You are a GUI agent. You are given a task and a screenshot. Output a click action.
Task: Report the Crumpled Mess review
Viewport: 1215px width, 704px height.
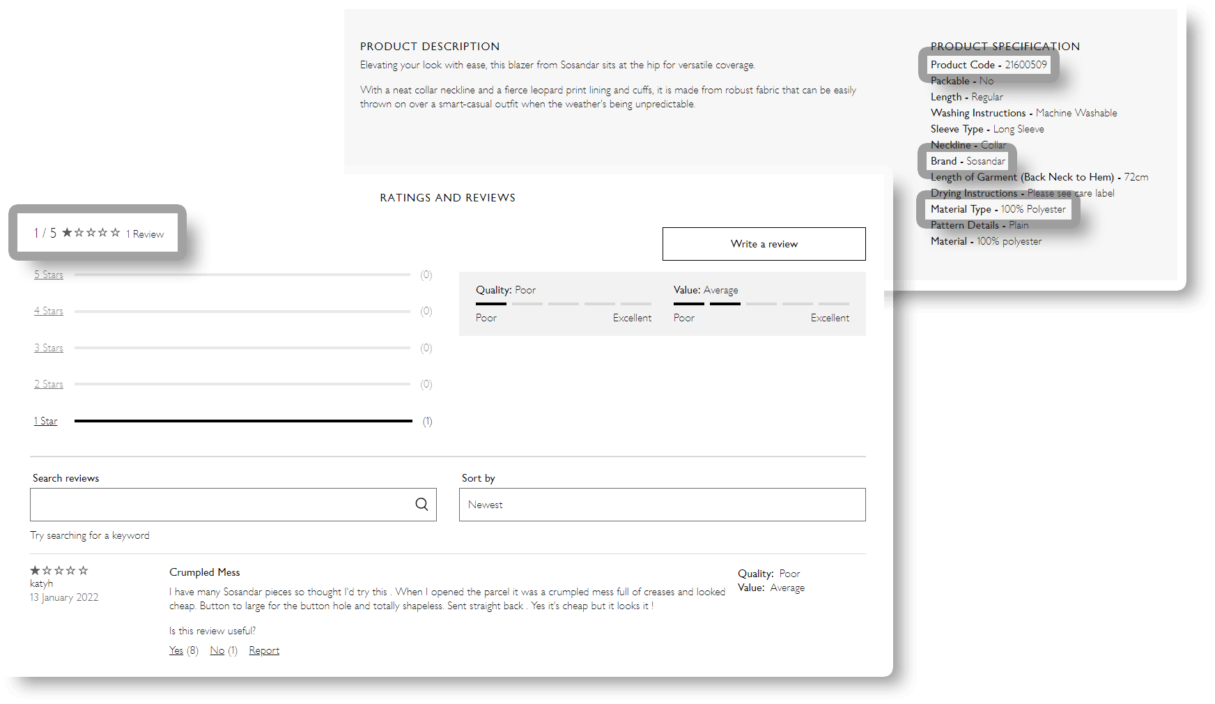(x=264, y=650)
